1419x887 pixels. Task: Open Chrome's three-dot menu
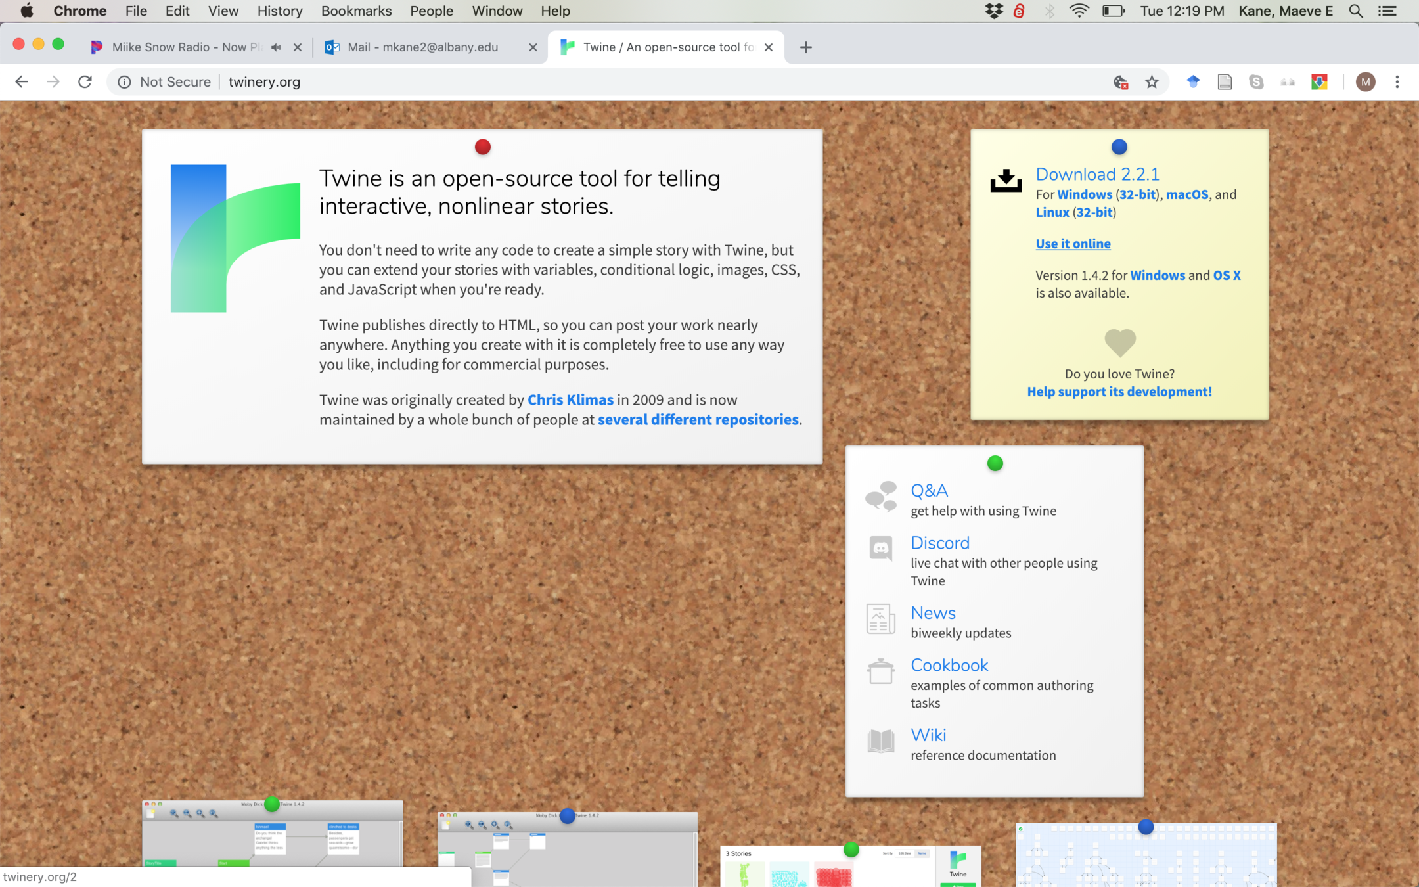[x=1397, y=82]
